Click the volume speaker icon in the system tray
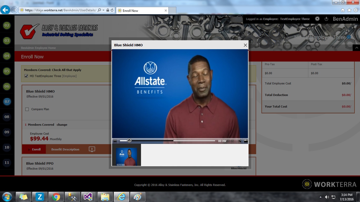Viewport: 360px width, 202px height. point(327,197)
